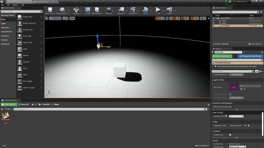
Task: Open the Edit menu
Action: tap(8, 5)
